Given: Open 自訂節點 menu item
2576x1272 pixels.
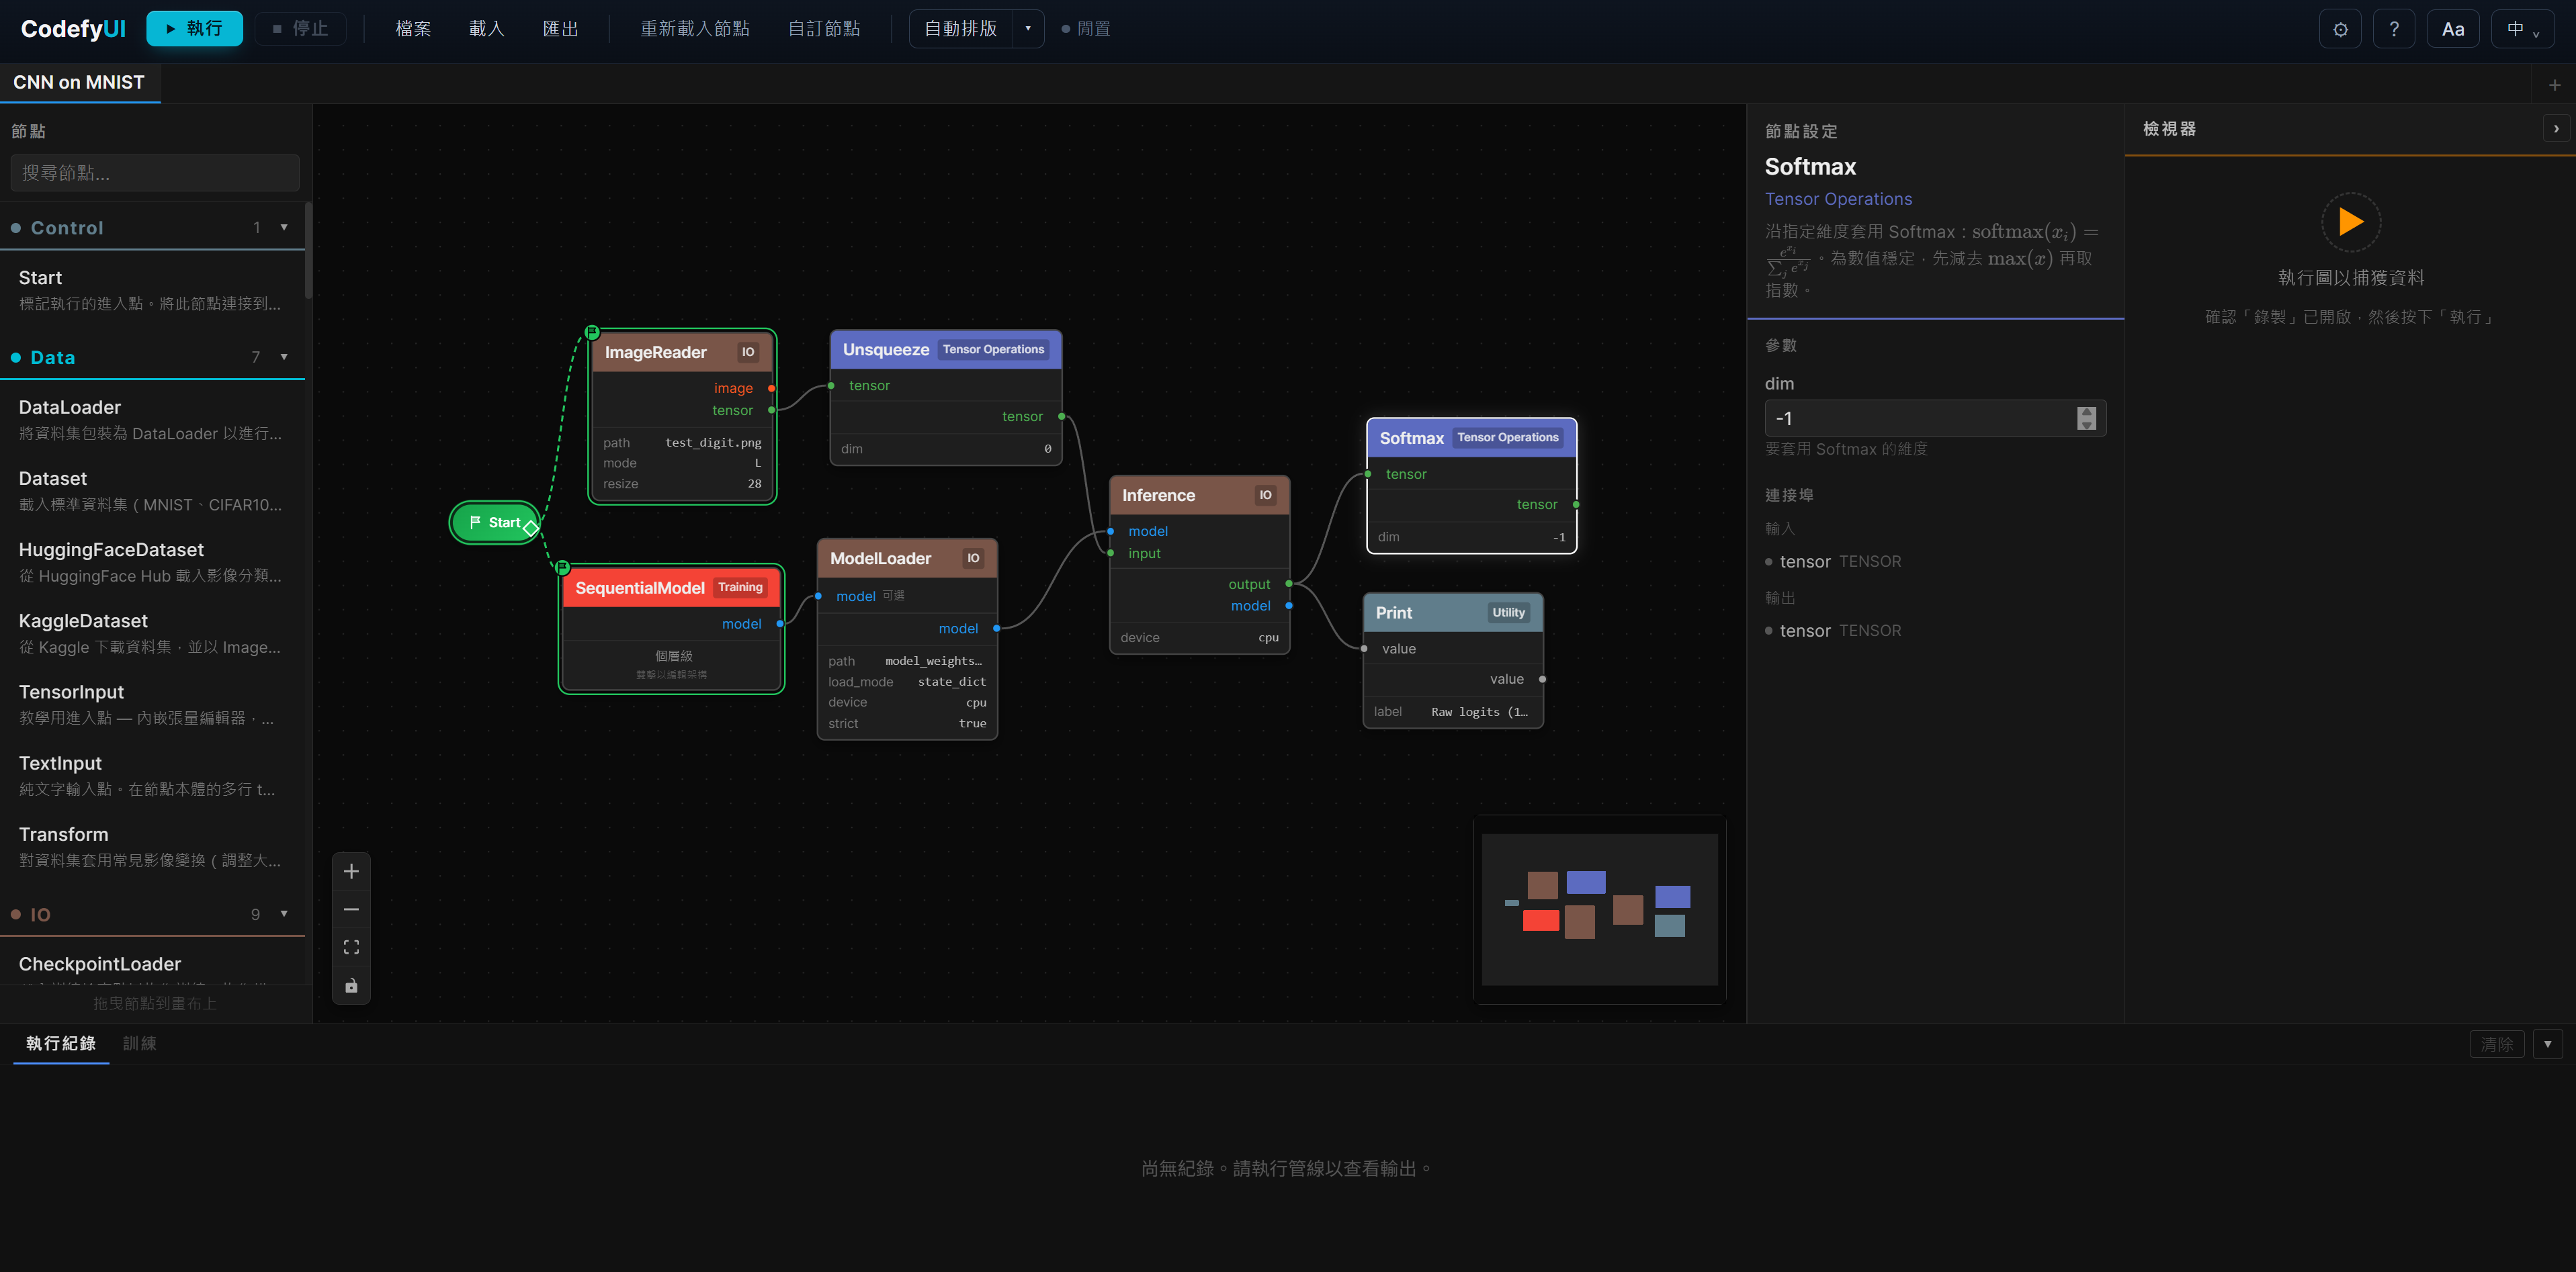Looking at the screenshot, I should (x=824, y=28).
